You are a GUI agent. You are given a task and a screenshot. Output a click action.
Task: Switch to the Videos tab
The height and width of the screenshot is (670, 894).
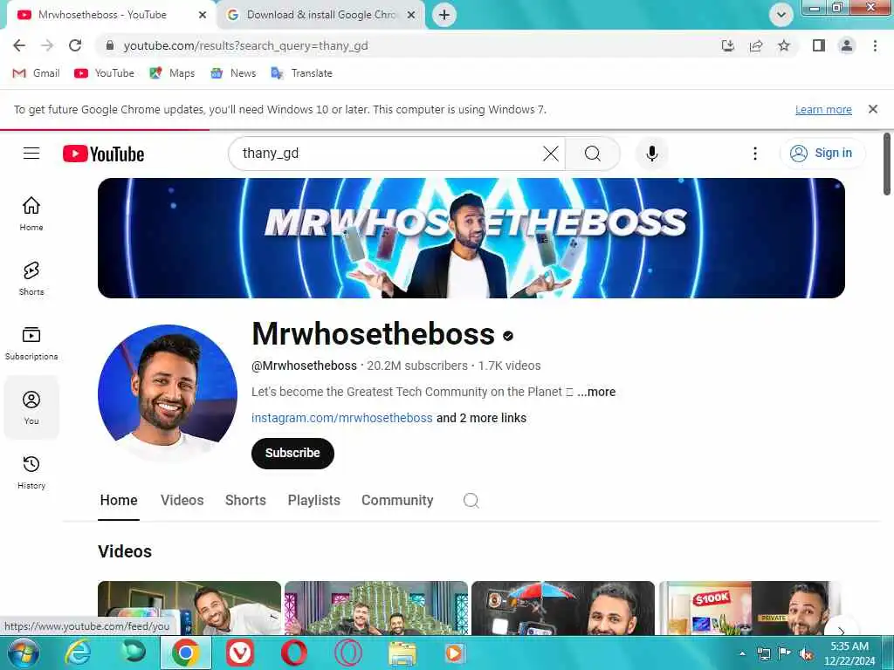point(182,500)
